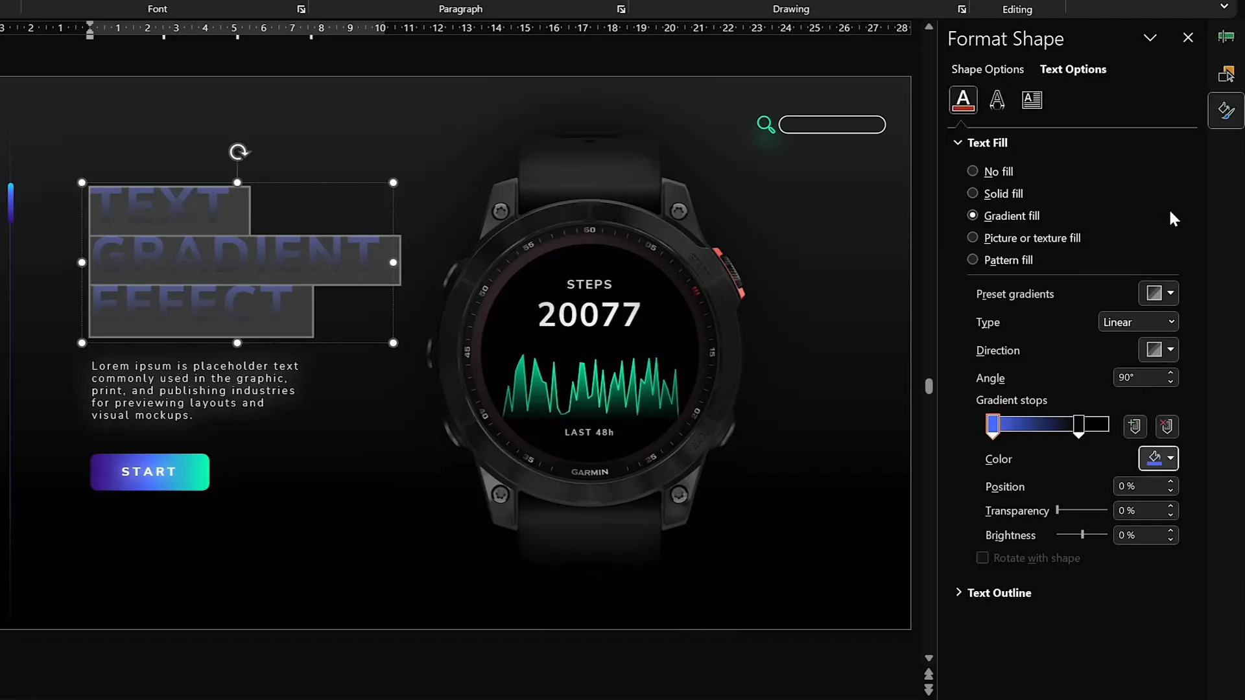
Task: Click the Lorem ipsum paragraph text
Action: [x=195, y=390]
